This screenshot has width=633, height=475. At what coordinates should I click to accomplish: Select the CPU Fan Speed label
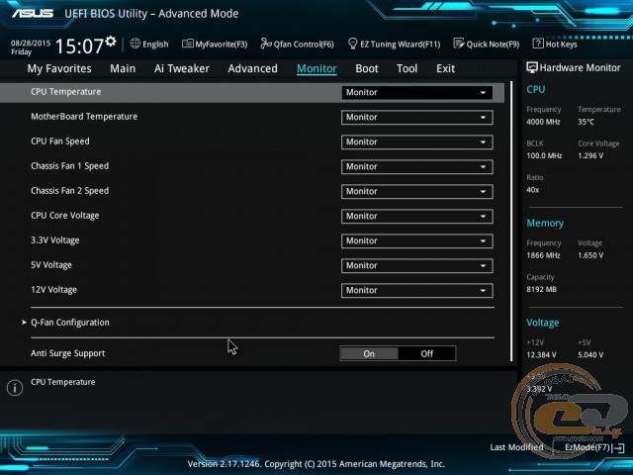60,142
